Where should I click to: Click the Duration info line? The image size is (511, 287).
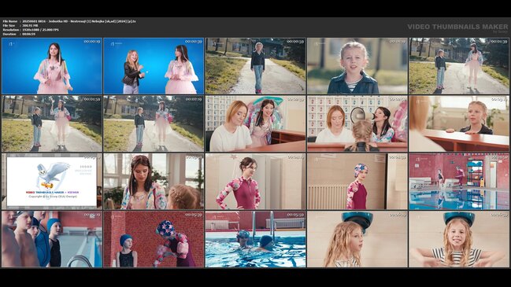point(19,34)
